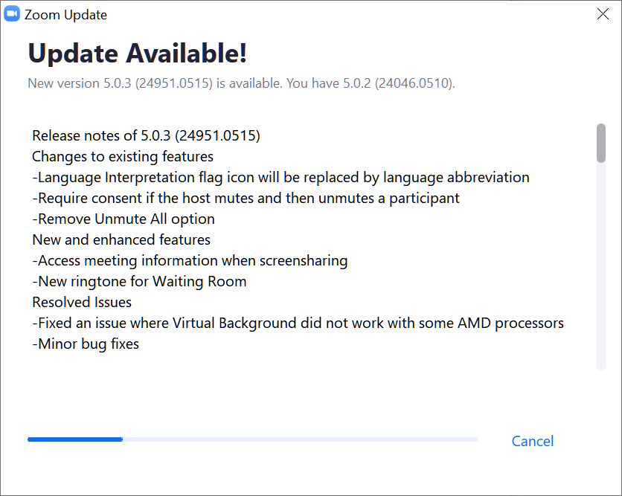Click the empty scrollbar track below the thumb
Screen dimensions: 622x496
point(600,268)
